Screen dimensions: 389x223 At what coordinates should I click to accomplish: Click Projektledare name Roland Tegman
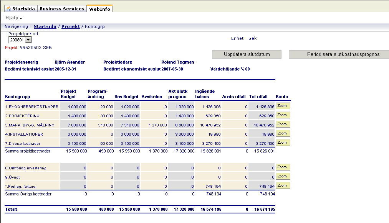pyautogui.click(x=178, y=62)
